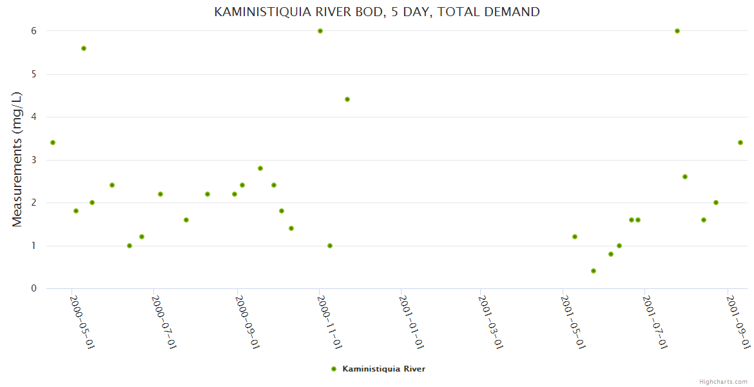Image resolution: width=754 pixels, height=387 pixels.
Task: Open the Highcharts.com credit link
Action: click(x=723, y=381)
